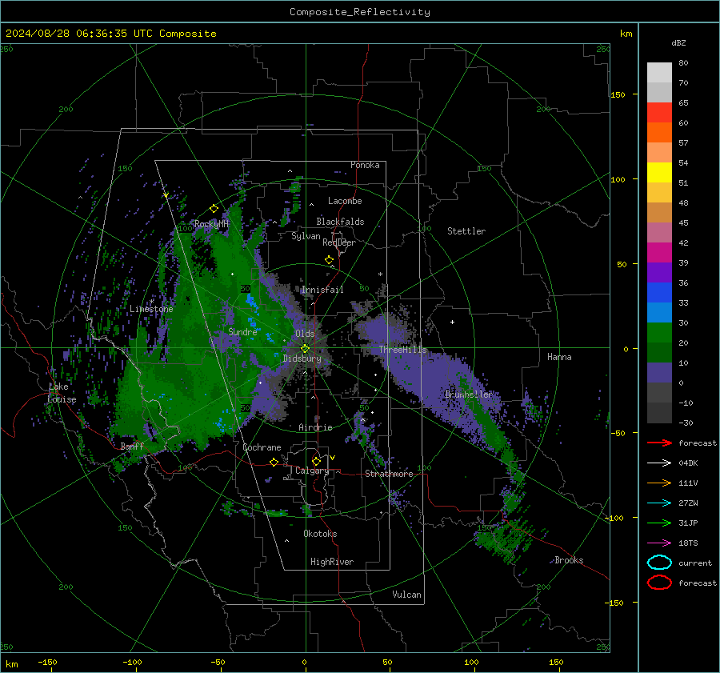Select the red 60–65 dBZ swatch

[x=659, y=113]
